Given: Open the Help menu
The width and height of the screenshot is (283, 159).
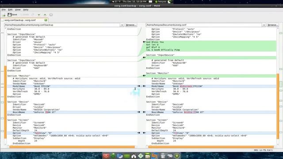Looking at the screenshot, I should point(26,10).
